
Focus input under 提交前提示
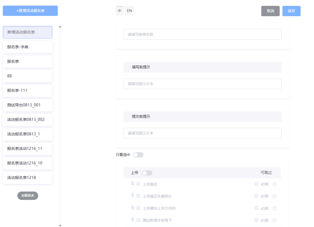point(202,133)
